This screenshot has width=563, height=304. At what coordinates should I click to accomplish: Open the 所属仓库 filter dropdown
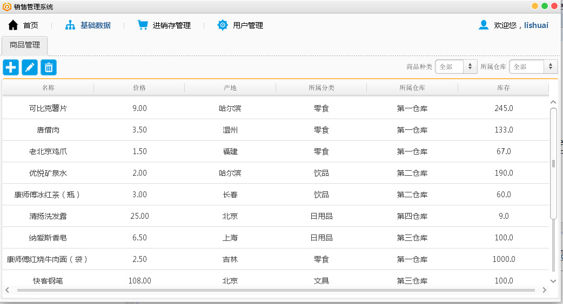click(x=533, y=67)
